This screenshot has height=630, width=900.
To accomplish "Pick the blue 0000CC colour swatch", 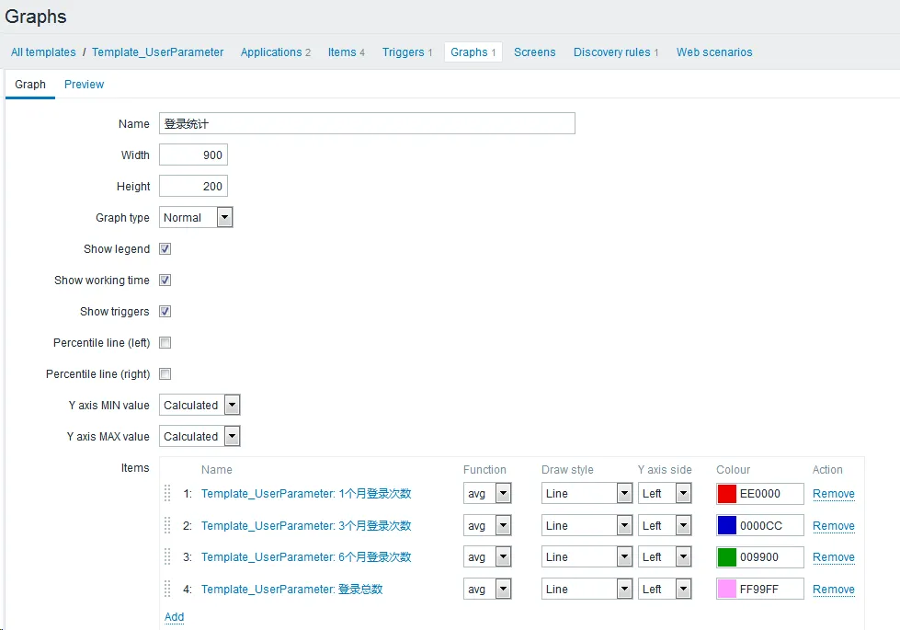I will click(726, 525).
